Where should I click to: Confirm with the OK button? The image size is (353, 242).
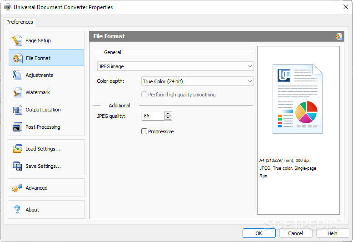click(259, 233)
